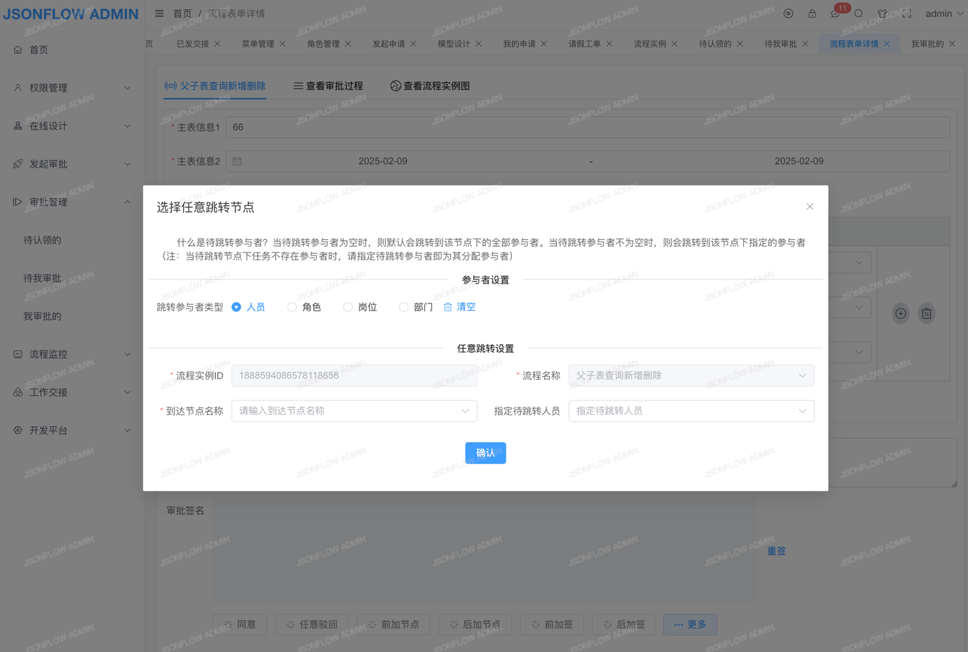This screenshot has width=968, height=652.
Task: Expand the 权限管理 sidebar menu
Action: coord(72,88)
